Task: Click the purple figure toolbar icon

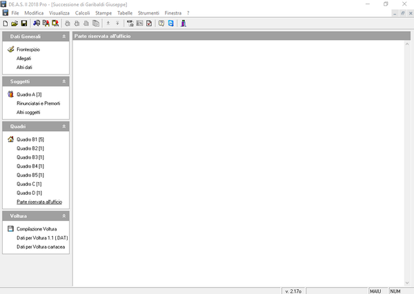Action: pyautogui.click(x=184, y=23)
